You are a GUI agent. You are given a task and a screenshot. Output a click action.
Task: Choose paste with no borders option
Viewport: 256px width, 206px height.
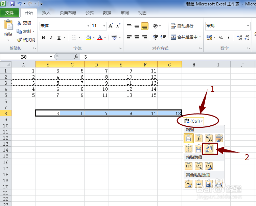pyautogui.click(x=189, y=148)
